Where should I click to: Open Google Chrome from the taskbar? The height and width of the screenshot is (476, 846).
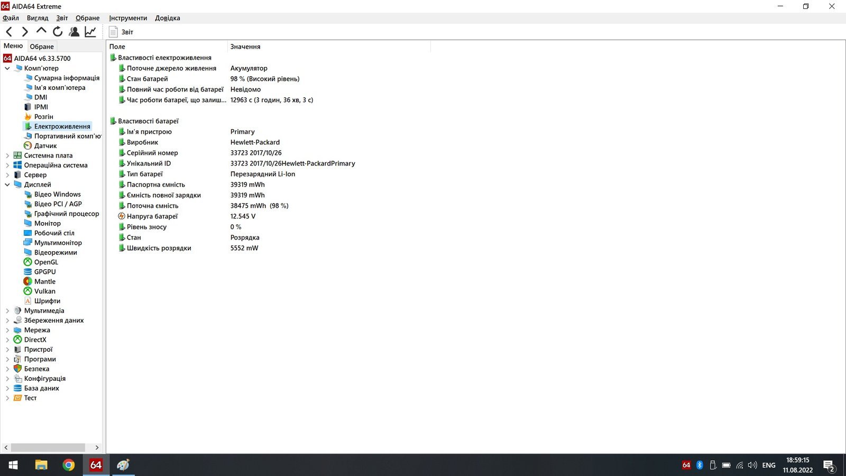pos(68,465)
